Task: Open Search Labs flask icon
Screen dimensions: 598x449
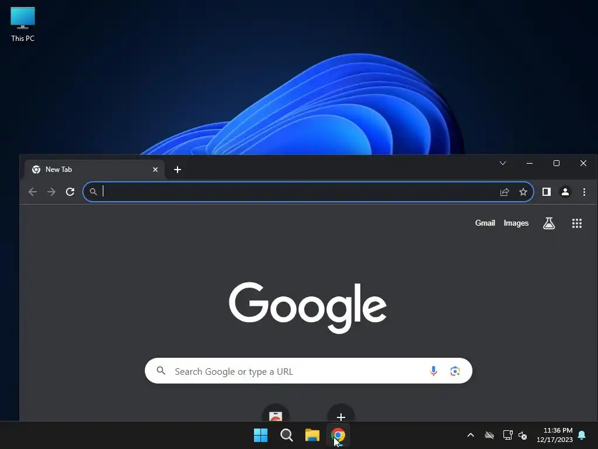Action: [x=549, y=223]
